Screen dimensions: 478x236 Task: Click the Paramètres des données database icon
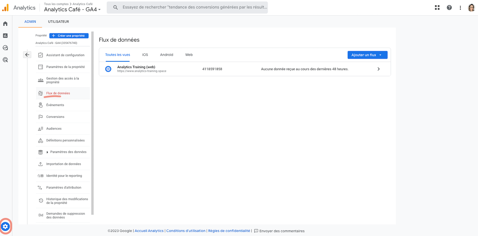tap(40, 152)
